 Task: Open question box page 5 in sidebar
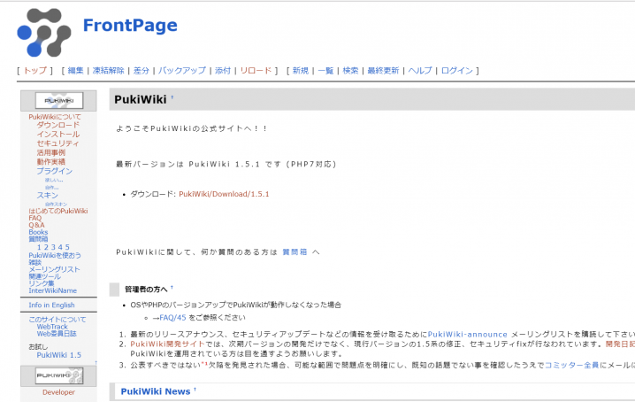(67, 247)
